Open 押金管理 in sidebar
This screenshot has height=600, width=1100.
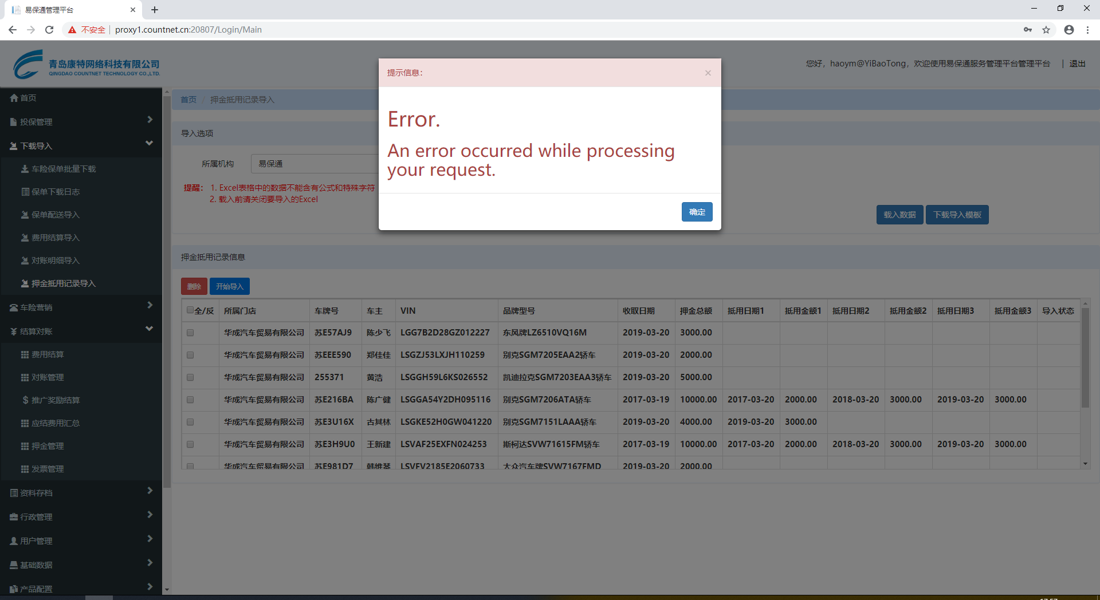tap(47, 446)
